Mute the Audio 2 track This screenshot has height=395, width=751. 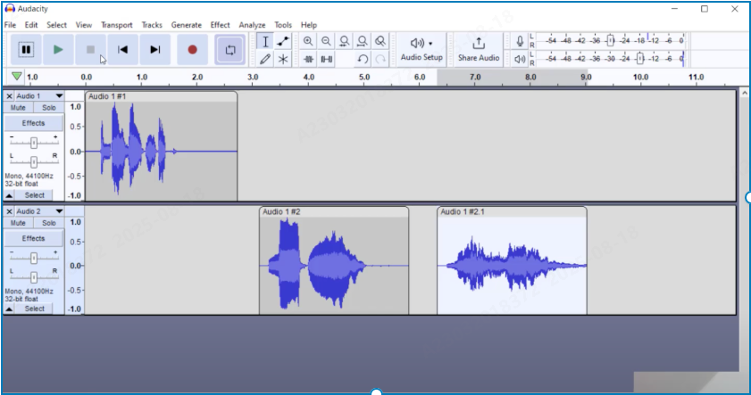click(x=18, y=223)
